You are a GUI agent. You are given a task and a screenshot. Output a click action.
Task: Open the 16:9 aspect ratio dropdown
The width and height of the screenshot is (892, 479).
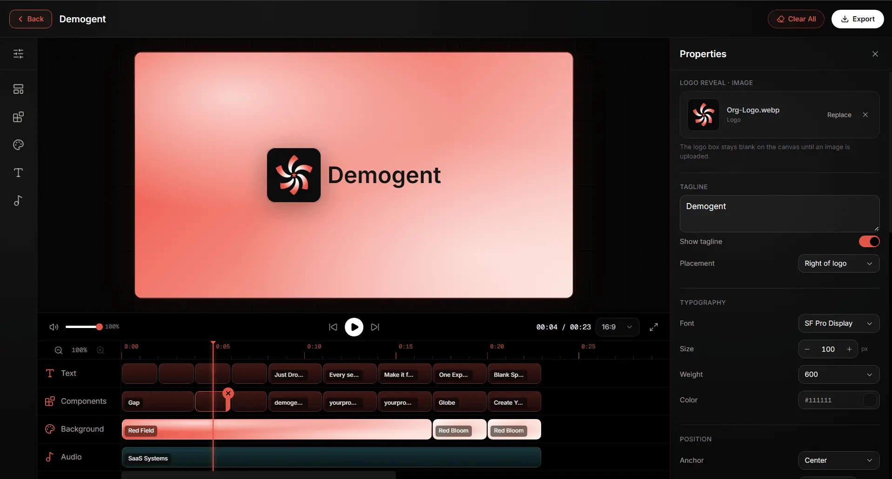[x=617, y=327]
